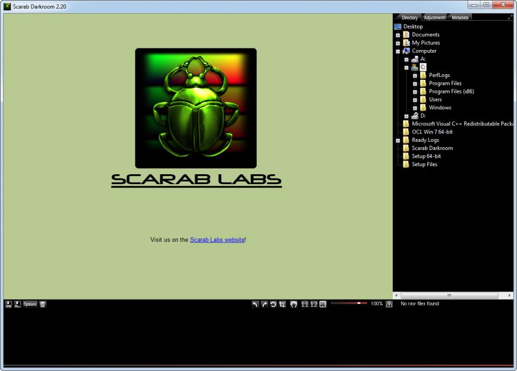Set zoom to 1:2
This screenshot has width=517, height=371.
coord(313,304)
